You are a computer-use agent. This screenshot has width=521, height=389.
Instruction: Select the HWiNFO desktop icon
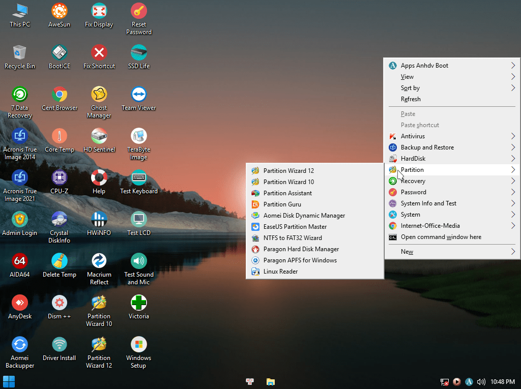tap(99, 224)
